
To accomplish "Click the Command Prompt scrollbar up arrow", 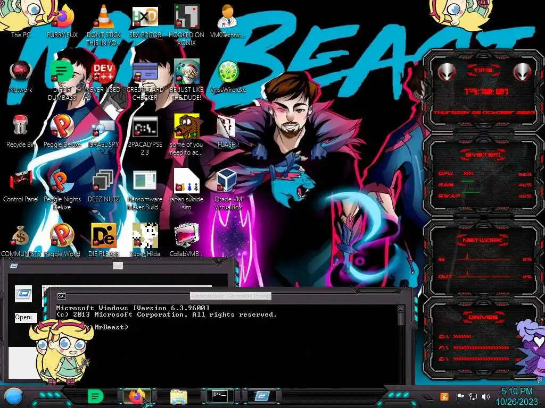I will pyautogui.click(x=401, y=309).
